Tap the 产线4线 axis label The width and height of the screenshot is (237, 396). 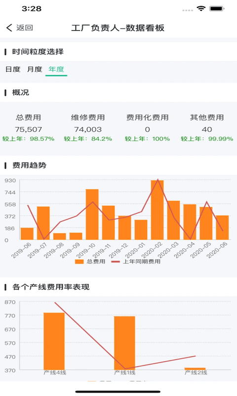pos(55,373)
